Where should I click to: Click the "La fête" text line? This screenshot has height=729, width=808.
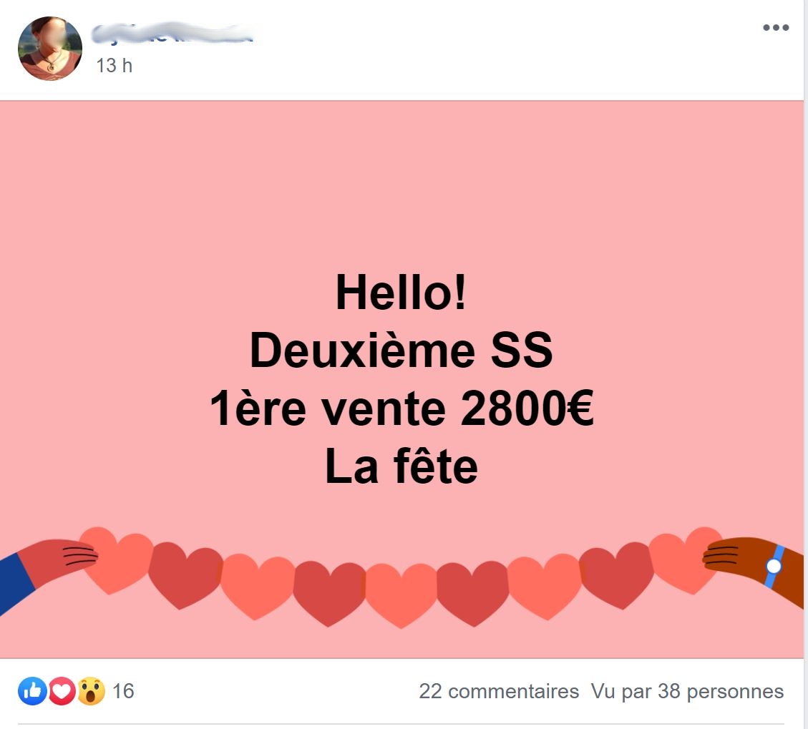pyautogui.click(x=401, y=466)
